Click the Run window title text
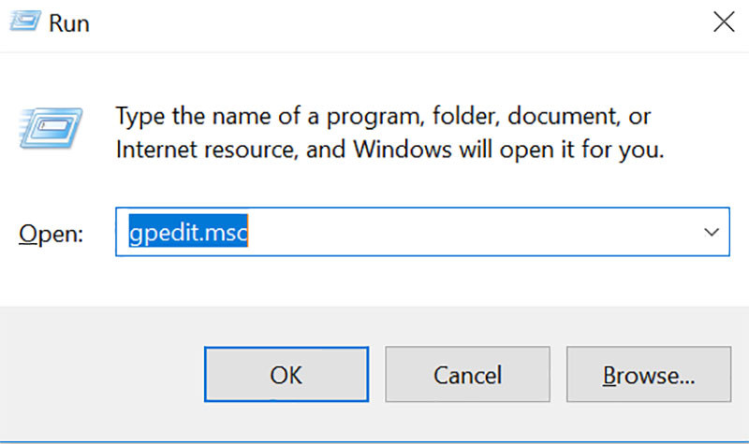Image resolution: width=749 pixels, height=444 pixels. 69,23
